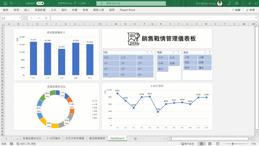Image resolution: width=259 pixels, height=146 pixels.
Task: Open the saved status dropdown in title
Action: pos(88,3)
